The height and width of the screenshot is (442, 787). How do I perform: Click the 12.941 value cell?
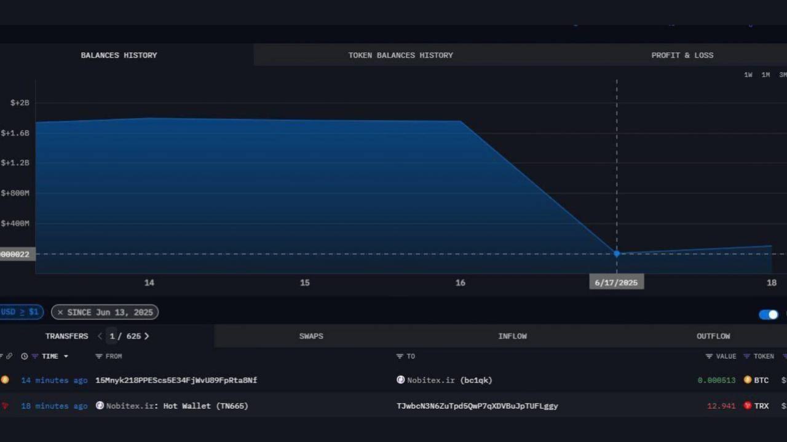[x=721, y=406]
